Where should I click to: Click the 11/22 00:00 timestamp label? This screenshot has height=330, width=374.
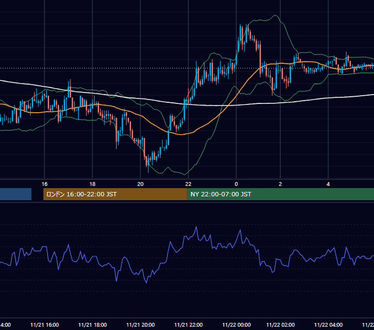click(237, 324)
